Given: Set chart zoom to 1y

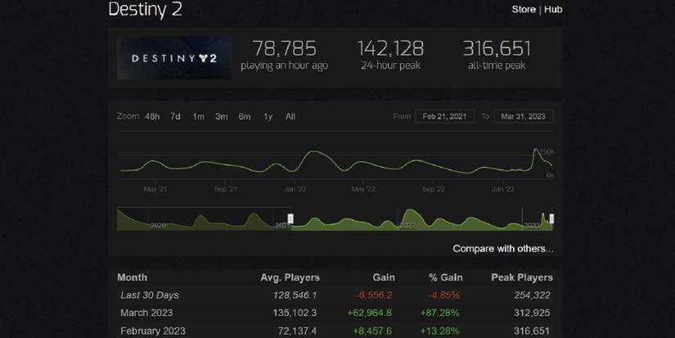Looking at the screenshot, I should tap(268, 117).
